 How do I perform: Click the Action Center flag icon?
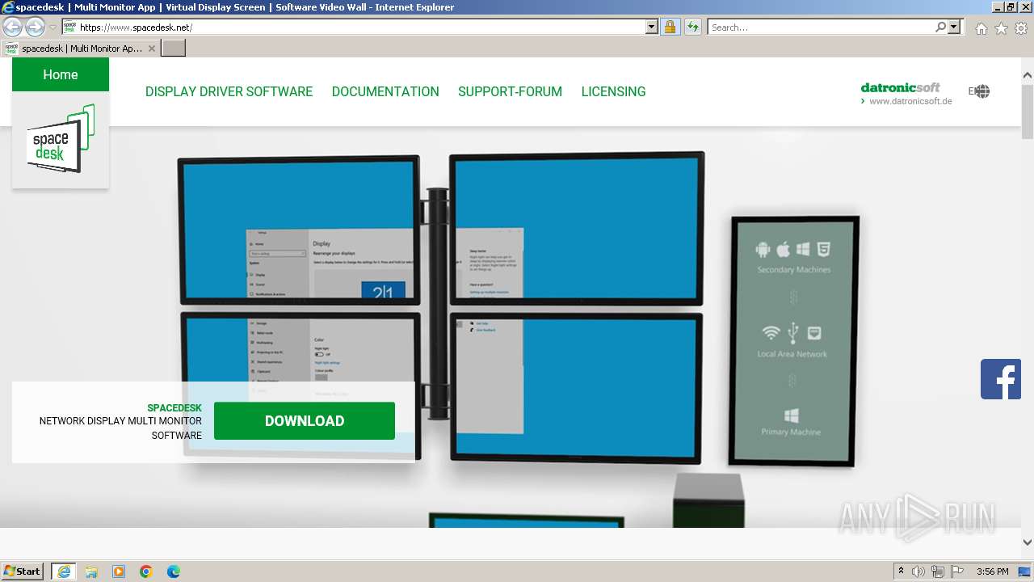pos(956,571)
